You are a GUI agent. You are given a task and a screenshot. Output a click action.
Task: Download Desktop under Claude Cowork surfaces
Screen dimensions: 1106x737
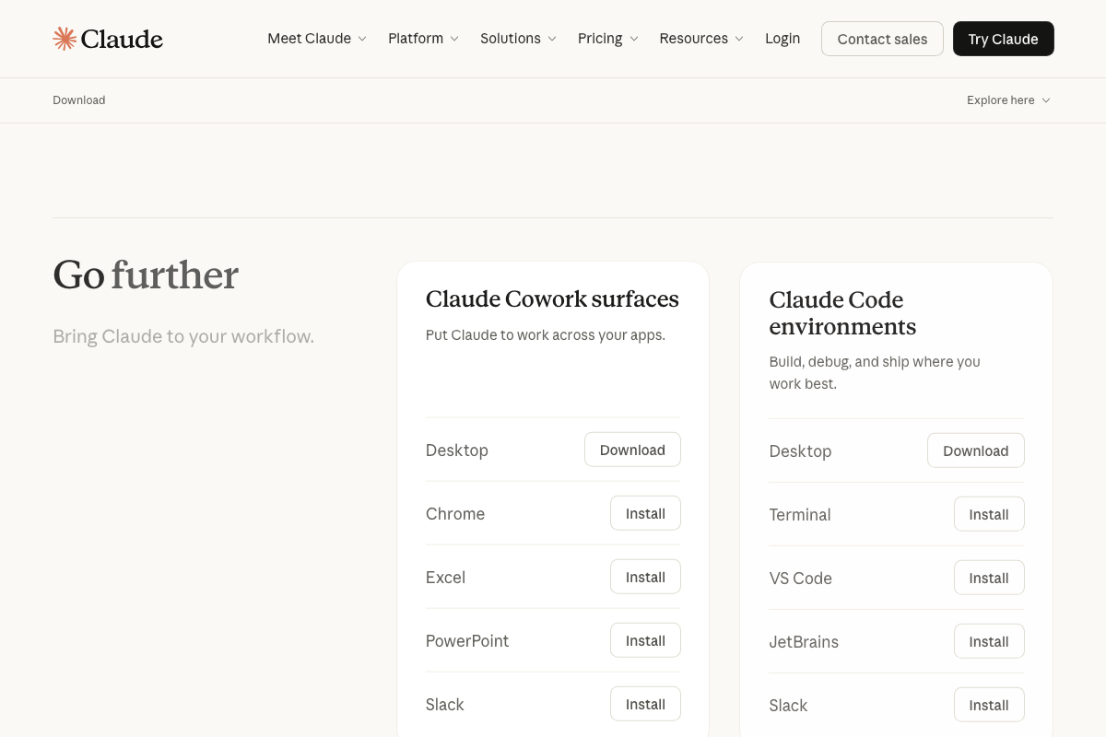(x=632, y=450)
